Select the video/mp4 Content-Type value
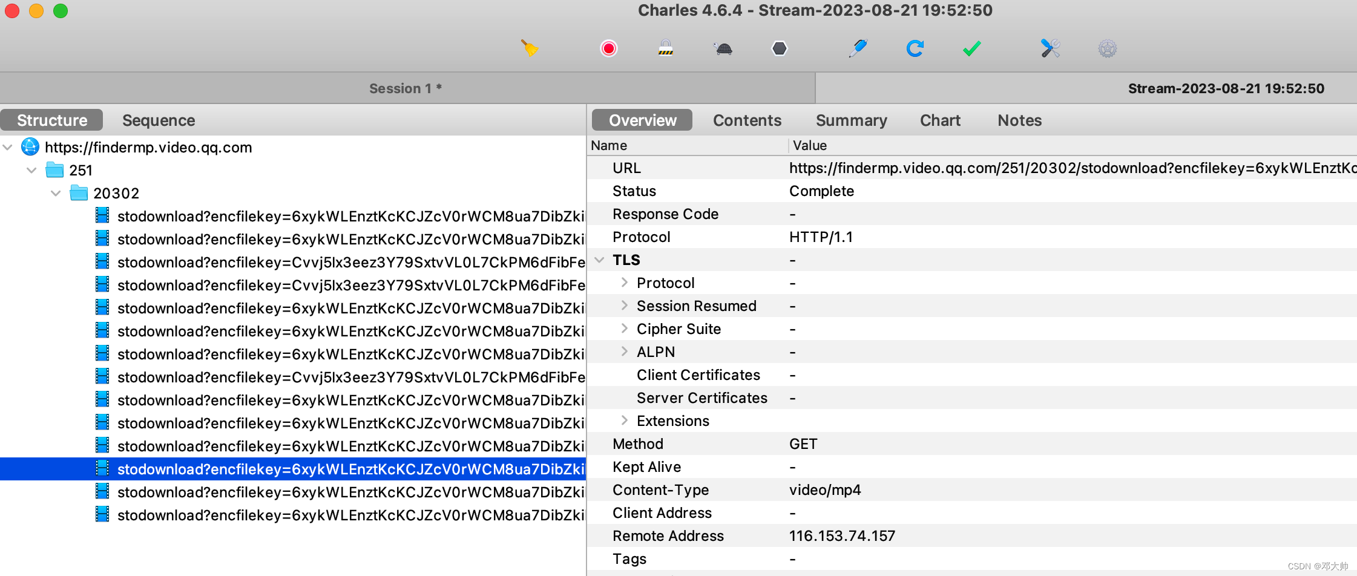Viewport: 1357px width, 576px height. (825, 489)
